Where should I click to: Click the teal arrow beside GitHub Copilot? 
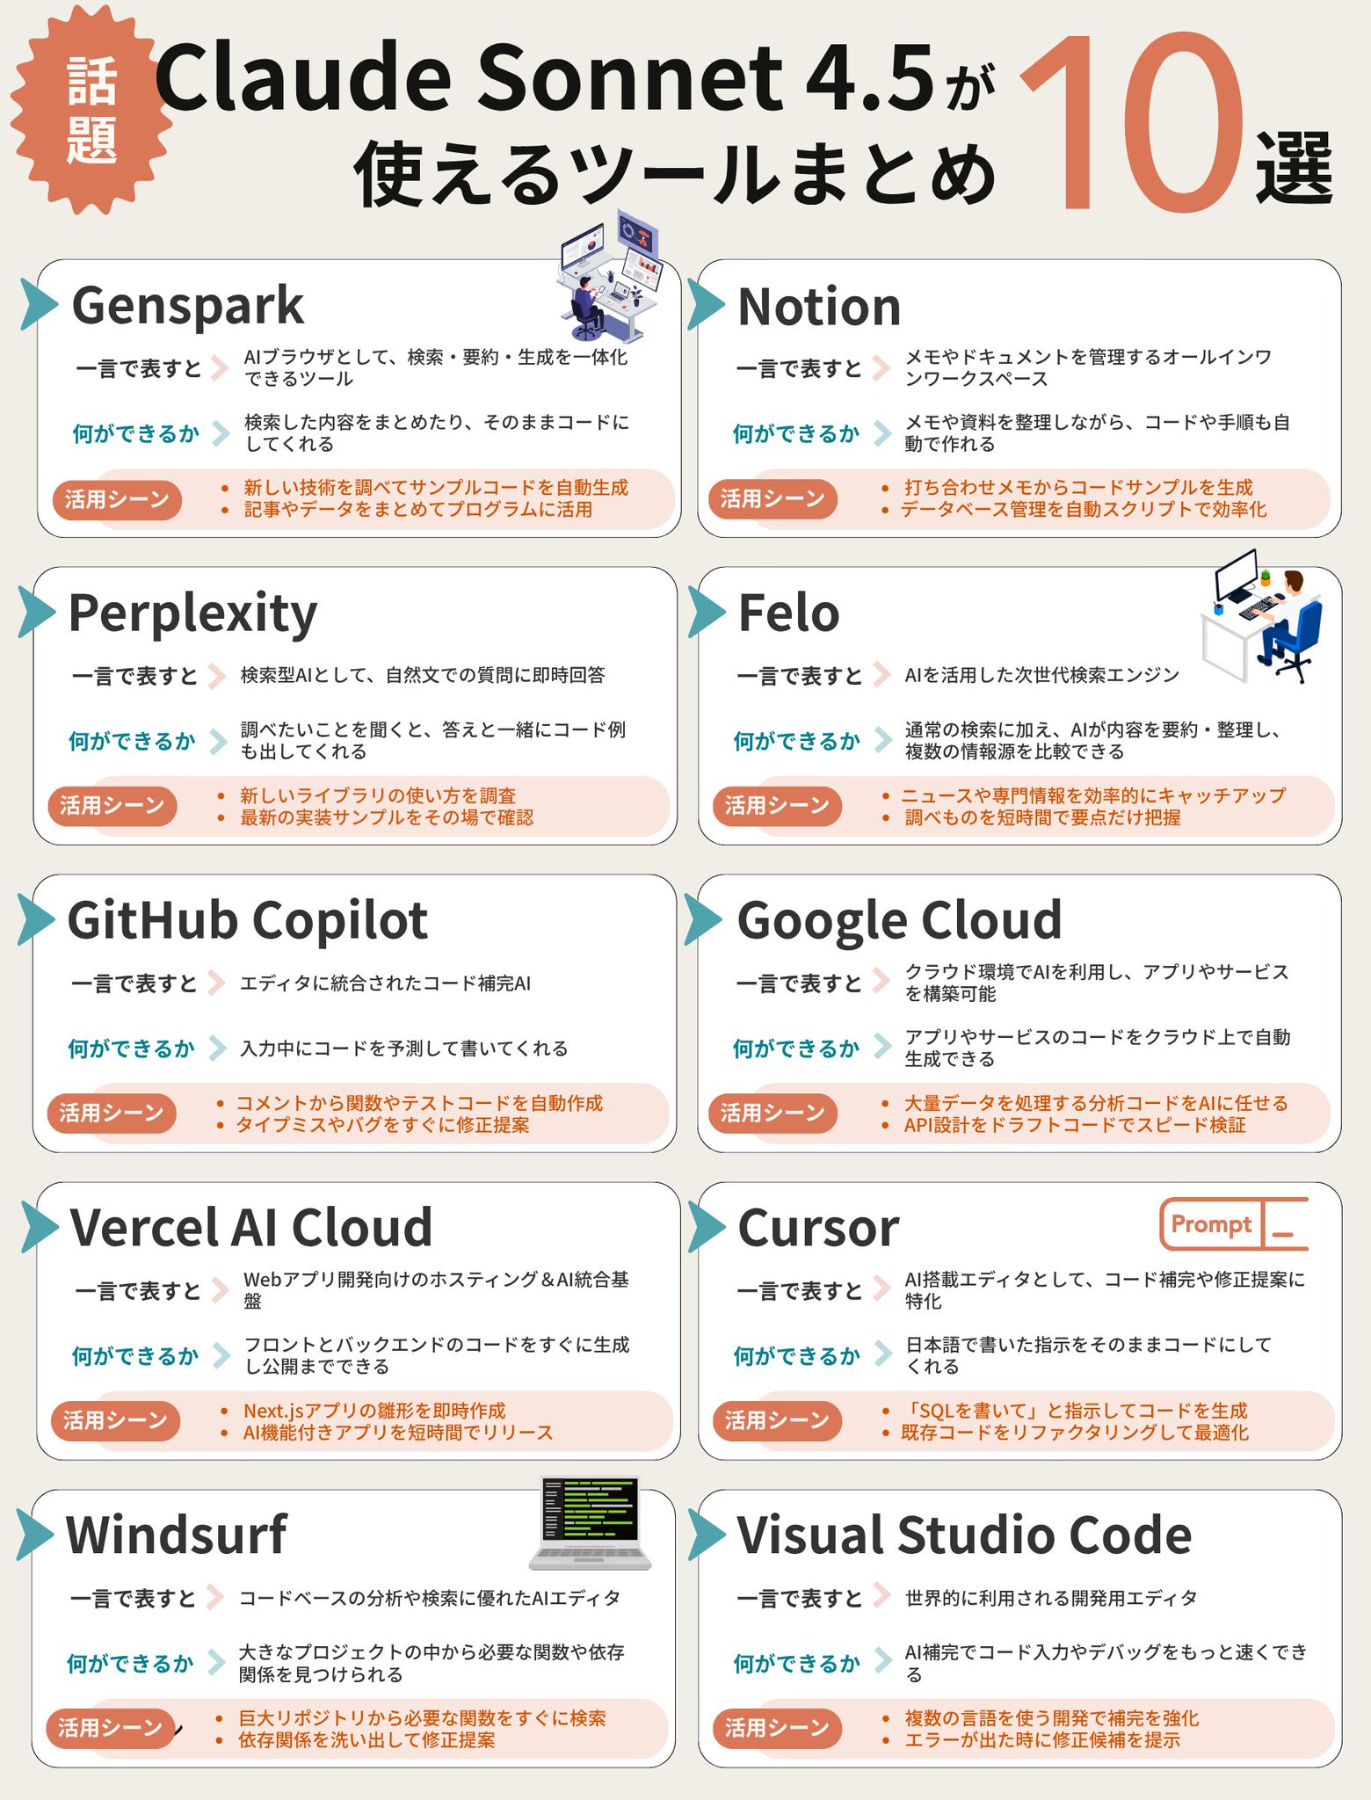36,919
